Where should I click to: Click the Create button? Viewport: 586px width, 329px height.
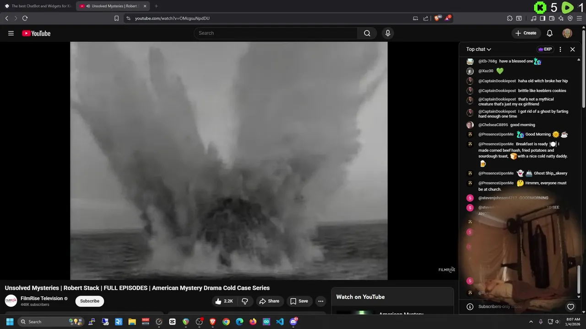pos(526,33)
